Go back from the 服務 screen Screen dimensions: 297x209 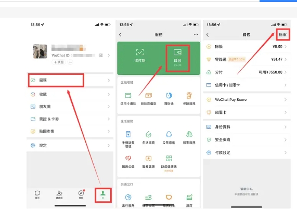coord(120,35)
